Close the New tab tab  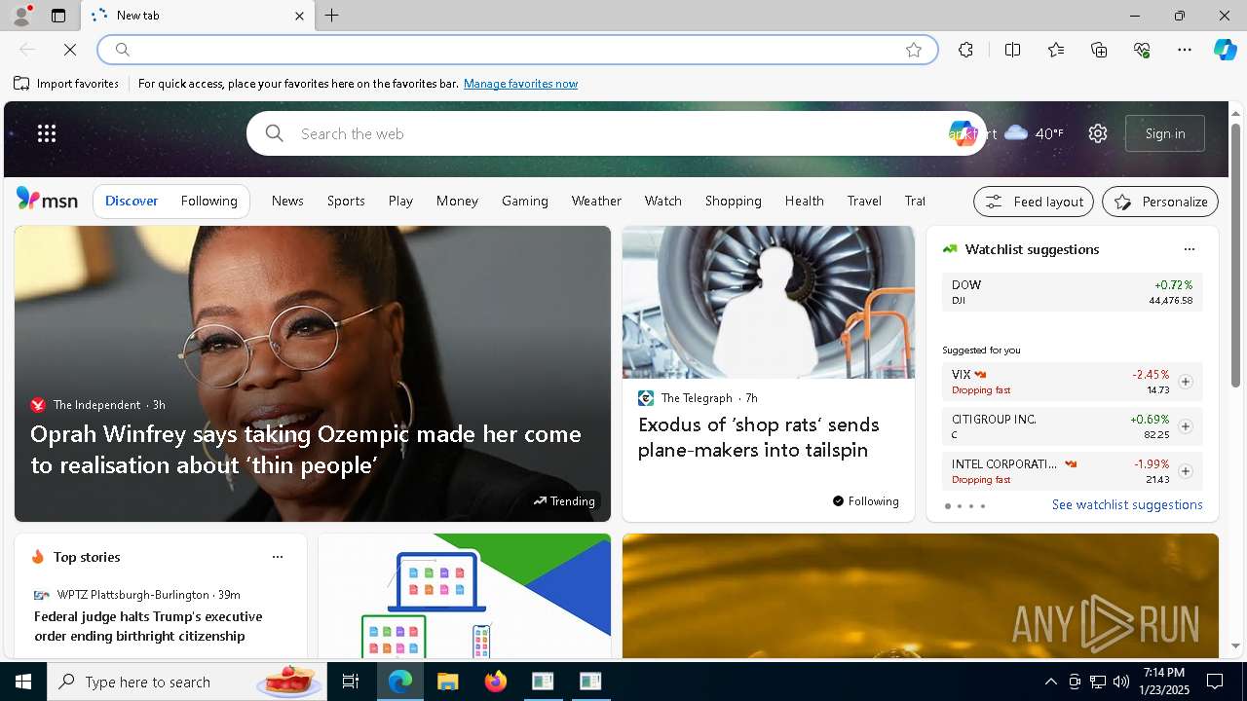click(299, 16)
